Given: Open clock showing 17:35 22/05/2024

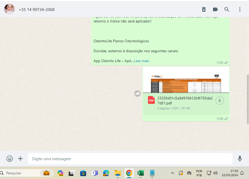Looking at the screenshot, I should [230, 173].
